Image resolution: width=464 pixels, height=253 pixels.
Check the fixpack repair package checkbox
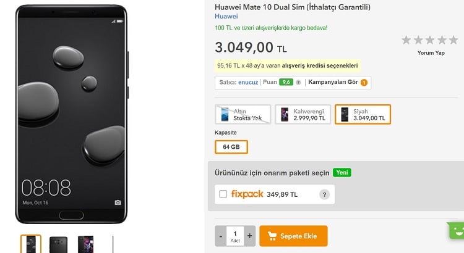pos(223,194)
